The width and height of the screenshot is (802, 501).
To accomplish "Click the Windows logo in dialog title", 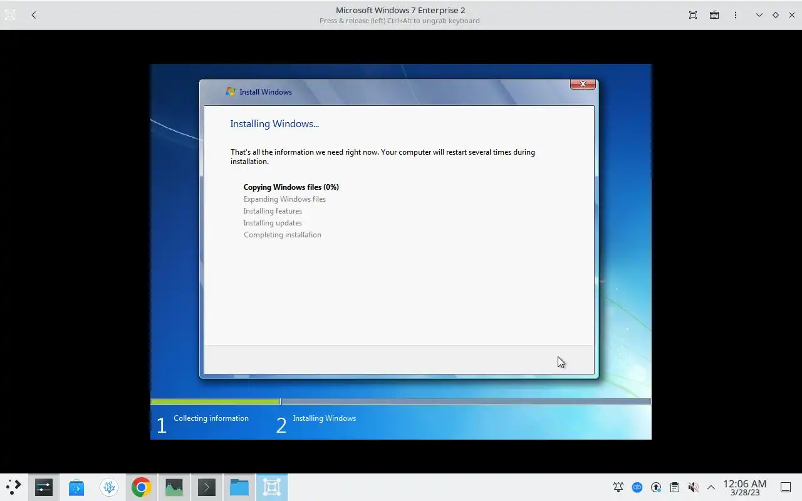I will tap(231, 91).
